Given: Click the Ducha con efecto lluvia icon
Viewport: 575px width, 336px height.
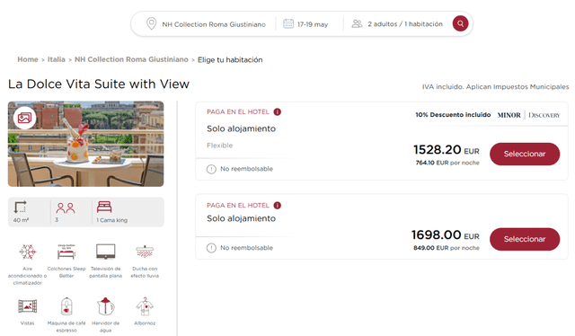Looking at the screenshot, I should pyautogui.click(x=145, y=252).
